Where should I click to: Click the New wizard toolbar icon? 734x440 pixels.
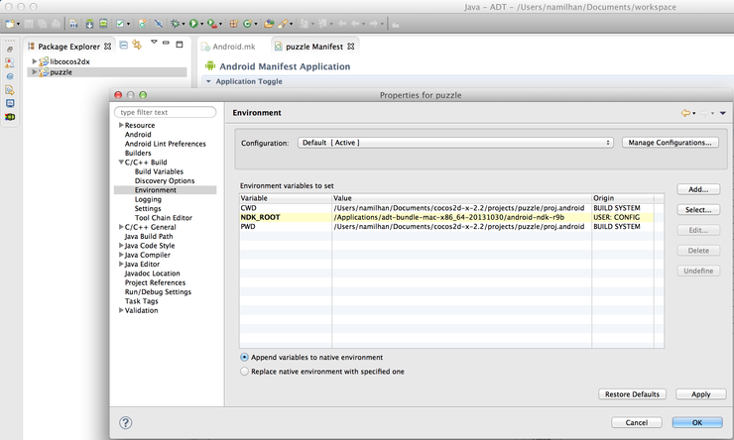9,24
